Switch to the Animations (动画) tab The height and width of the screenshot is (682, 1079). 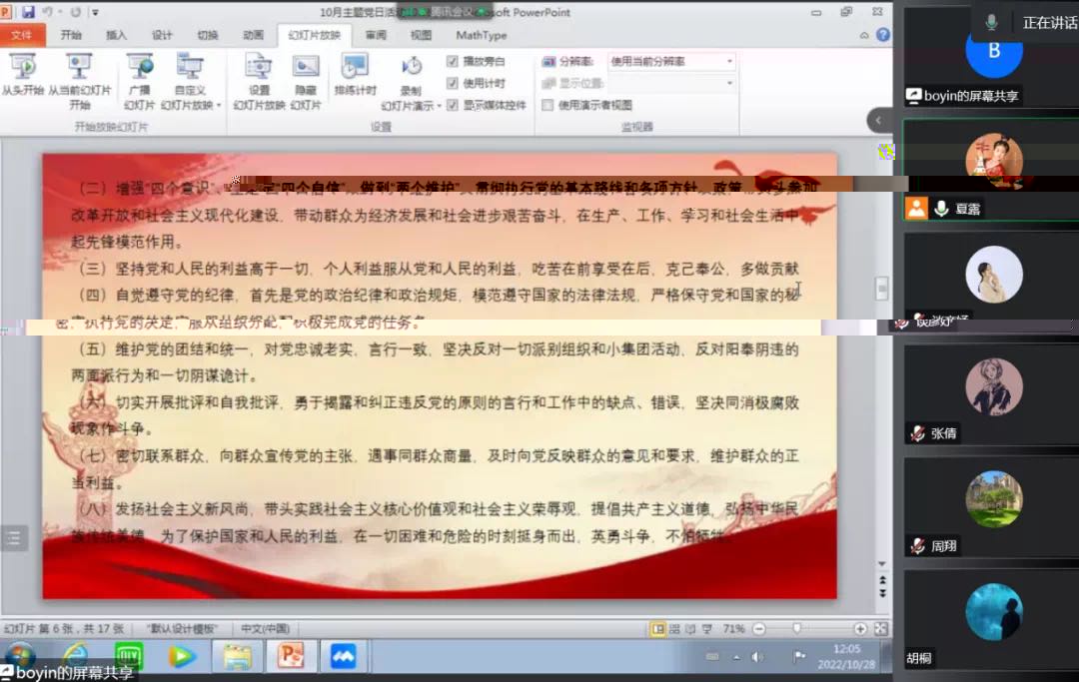pyautogui.click(x=253, y=34)
